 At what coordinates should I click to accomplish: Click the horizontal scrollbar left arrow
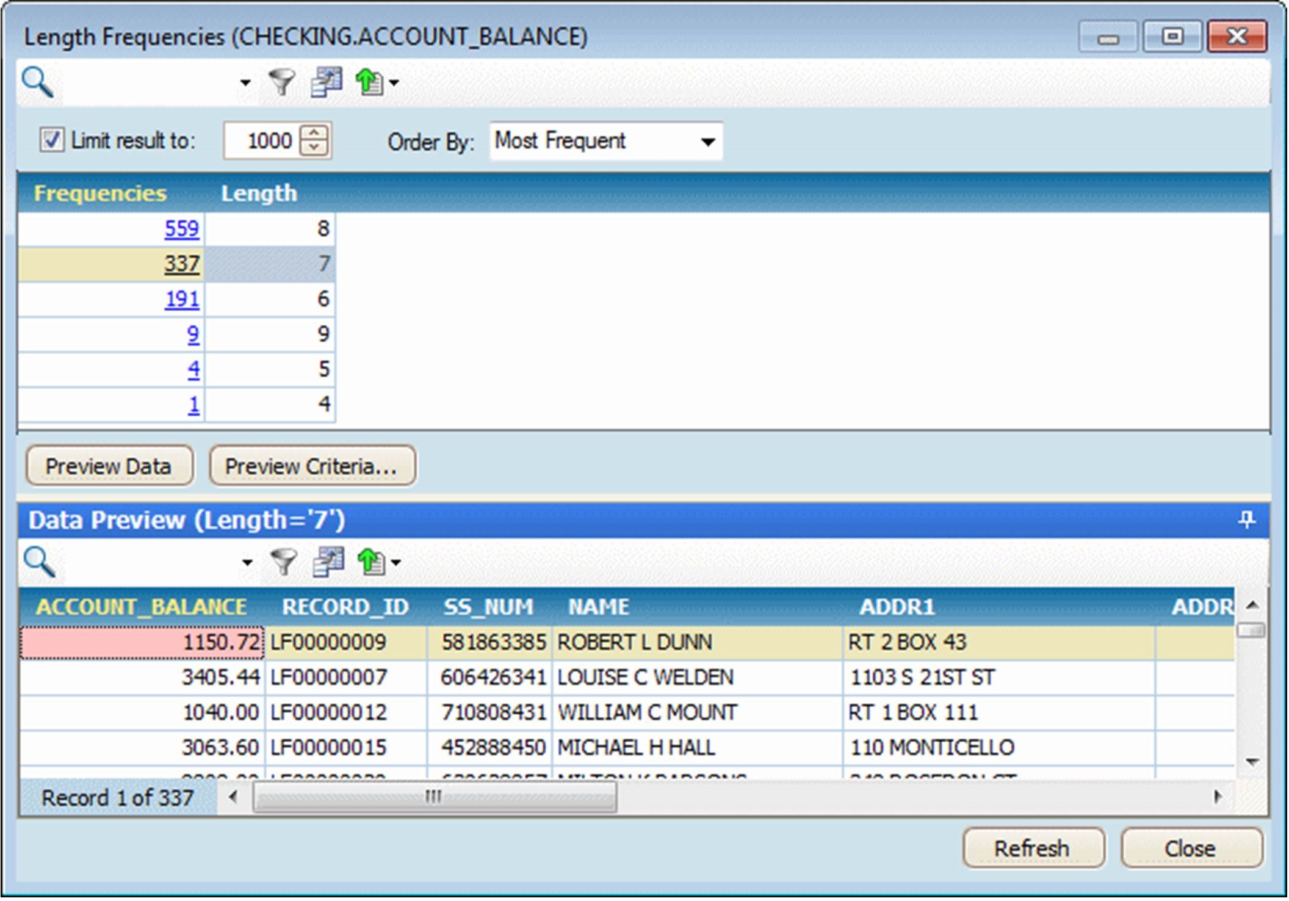tap(233, 797)
